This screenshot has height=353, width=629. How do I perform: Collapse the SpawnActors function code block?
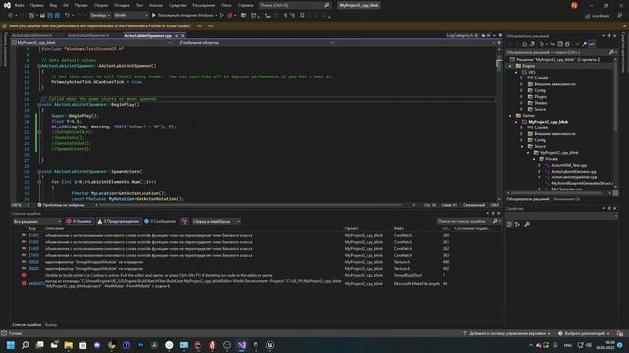click(x=39, y=172)
